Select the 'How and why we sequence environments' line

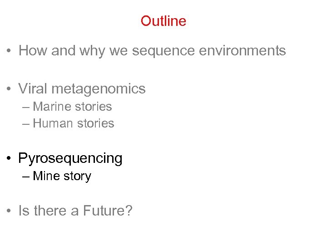point(152,51)
